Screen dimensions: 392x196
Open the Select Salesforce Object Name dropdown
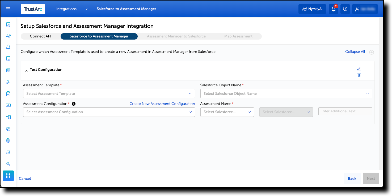pyautogui.click(x=286, y=93)
